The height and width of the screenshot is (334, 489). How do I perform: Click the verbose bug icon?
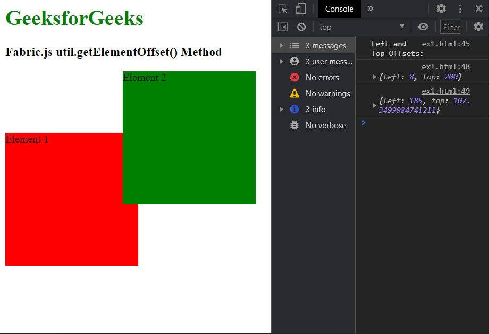point(294,125)
